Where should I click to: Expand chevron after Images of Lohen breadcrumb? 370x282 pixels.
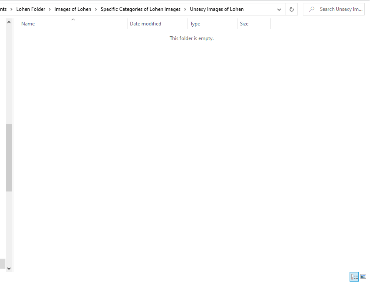coord(96,10)
